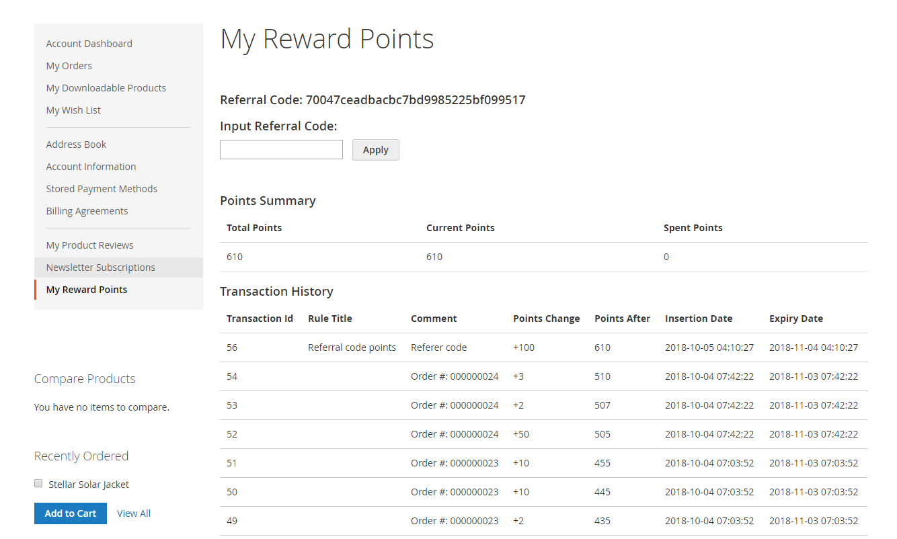Image resolution: width=897 pixels, height=539 pixels.
Task: Open My Orders page
Action: point(69,66)
